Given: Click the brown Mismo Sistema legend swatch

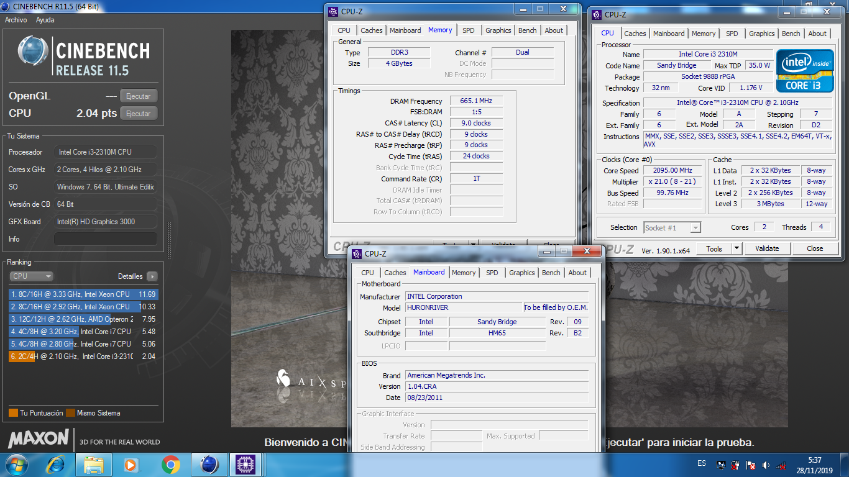Looking at the screenshot, I should (71, 413).
